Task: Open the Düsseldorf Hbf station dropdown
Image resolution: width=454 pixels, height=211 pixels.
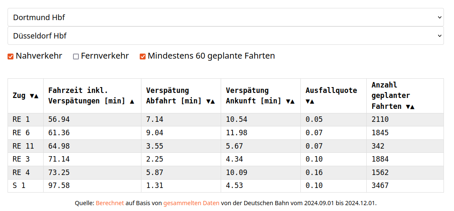Action: tap(226, 36)
